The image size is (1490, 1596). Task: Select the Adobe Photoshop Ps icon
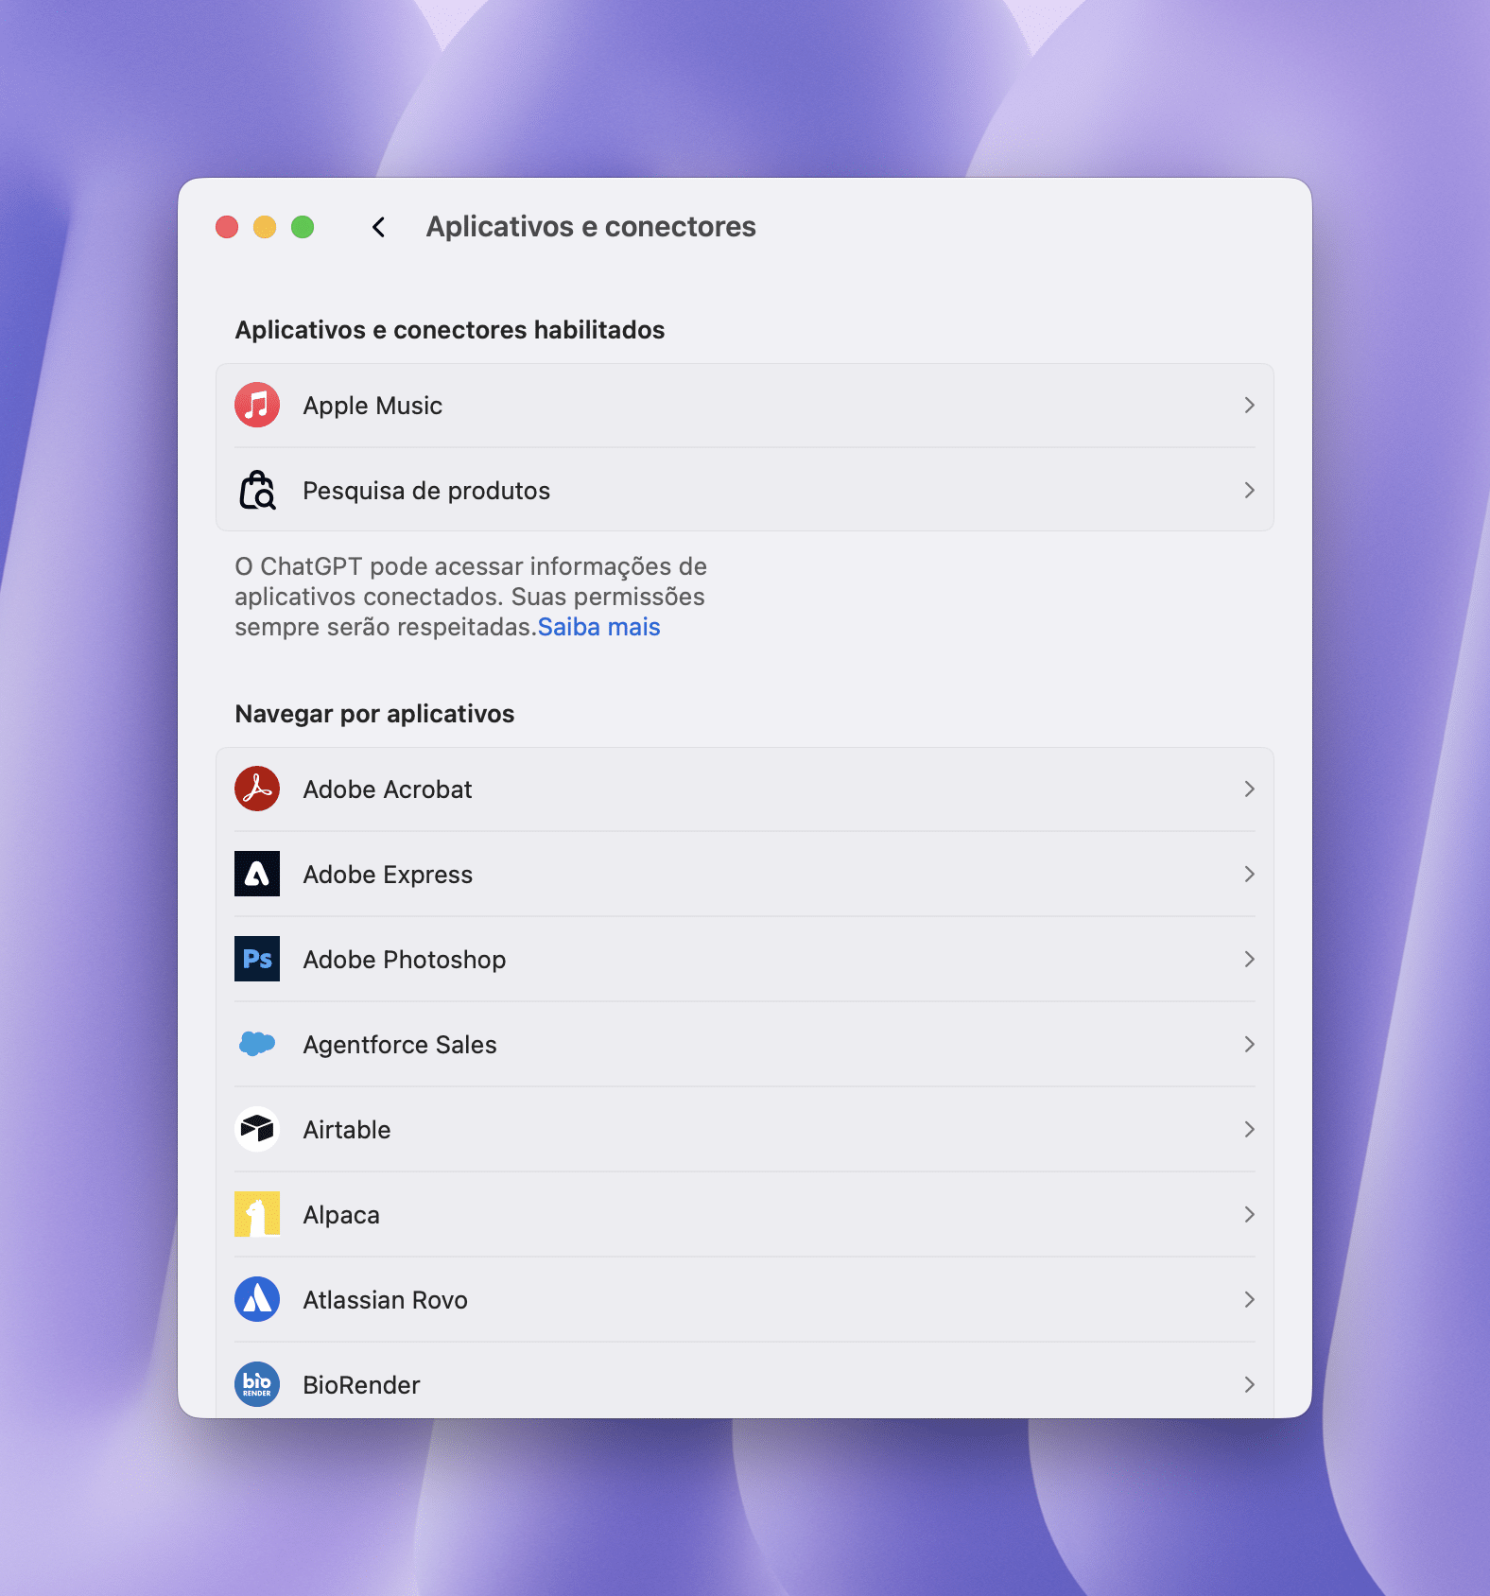click(x=257, y=960)
